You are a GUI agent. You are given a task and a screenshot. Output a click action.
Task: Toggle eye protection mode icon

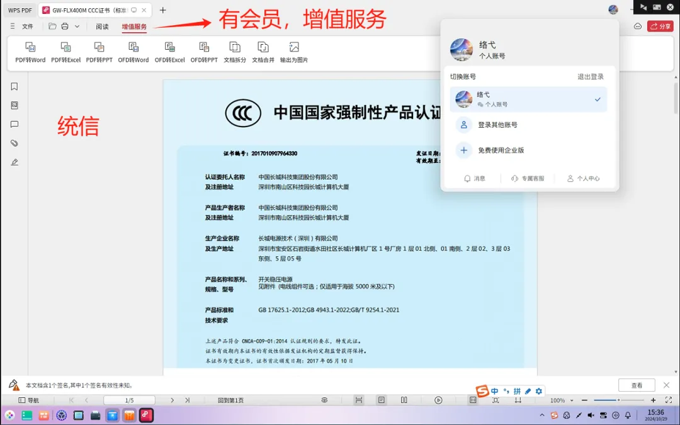coord(324,400)
